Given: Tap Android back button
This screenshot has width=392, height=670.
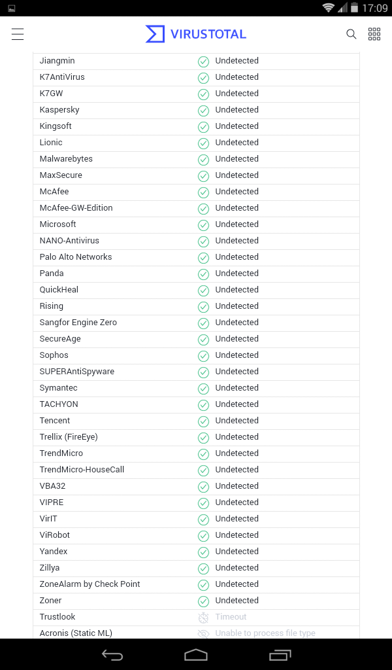Looking at the screenshot, I should tap(112, 654).
